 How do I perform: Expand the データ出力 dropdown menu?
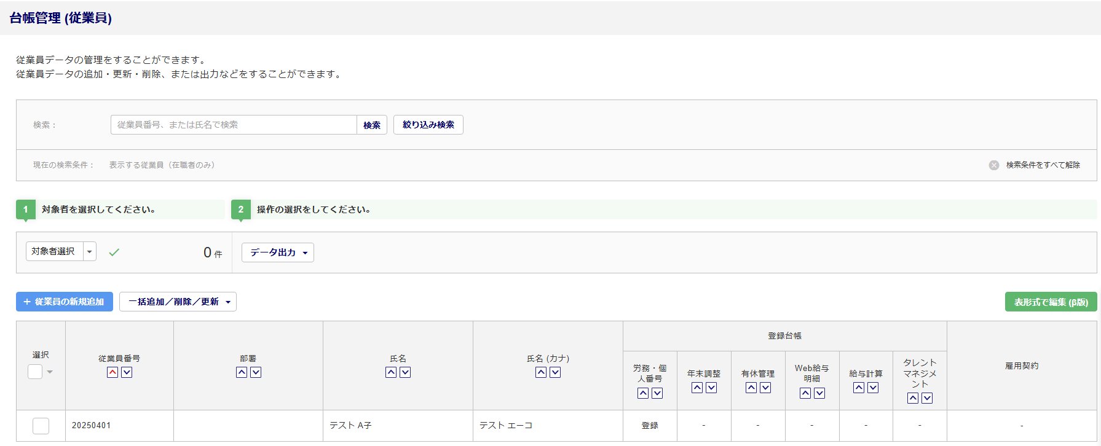tap(278, 252)
